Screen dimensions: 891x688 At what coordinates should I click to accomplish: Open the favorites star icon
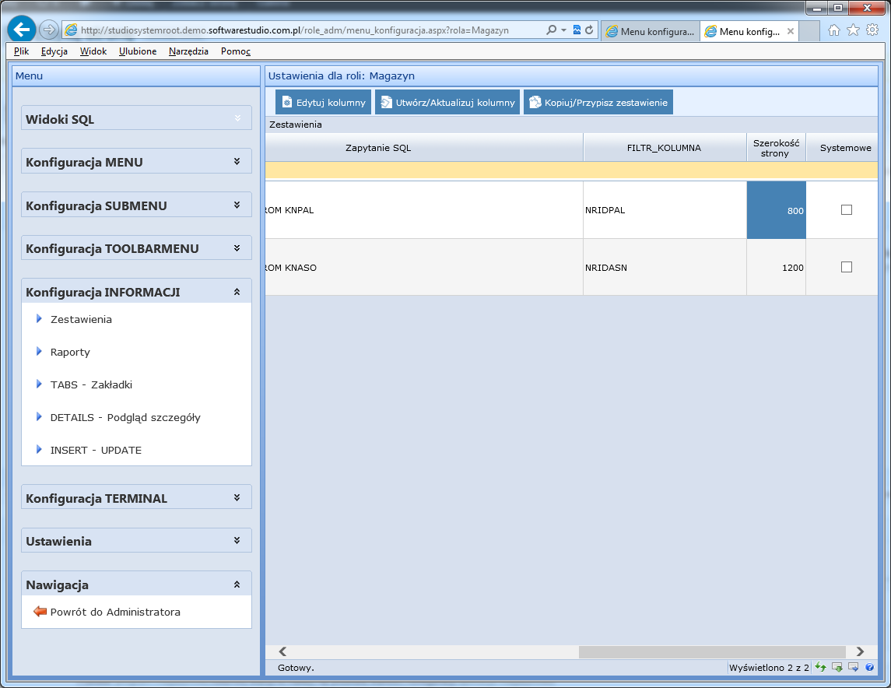tap(853, 30)
